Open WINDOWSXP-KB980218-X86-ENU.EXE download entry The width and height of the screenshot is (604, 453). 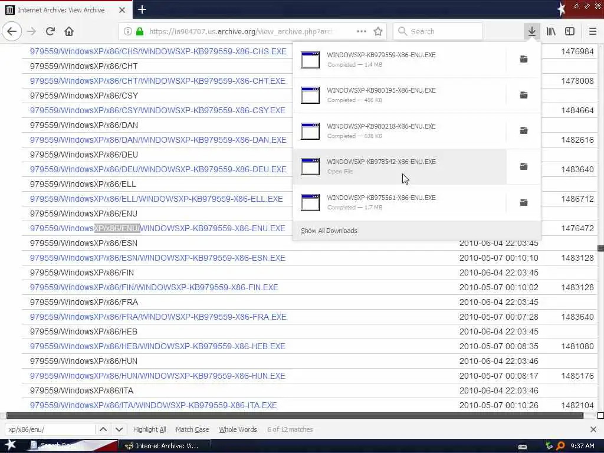coord(399,130)
